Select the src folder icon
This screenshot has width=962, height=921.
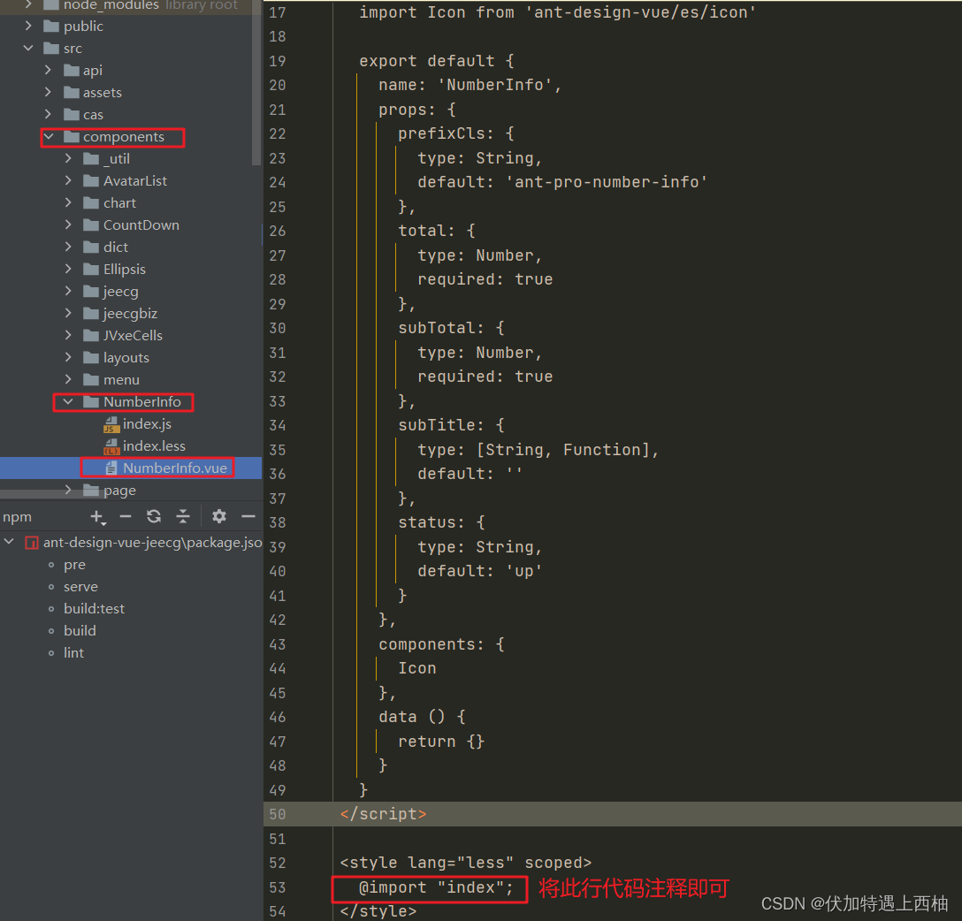tap(51, 48)
